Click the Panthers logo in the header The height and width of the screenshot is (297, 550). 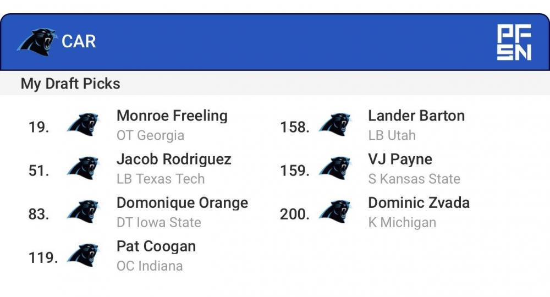(37, 42)
